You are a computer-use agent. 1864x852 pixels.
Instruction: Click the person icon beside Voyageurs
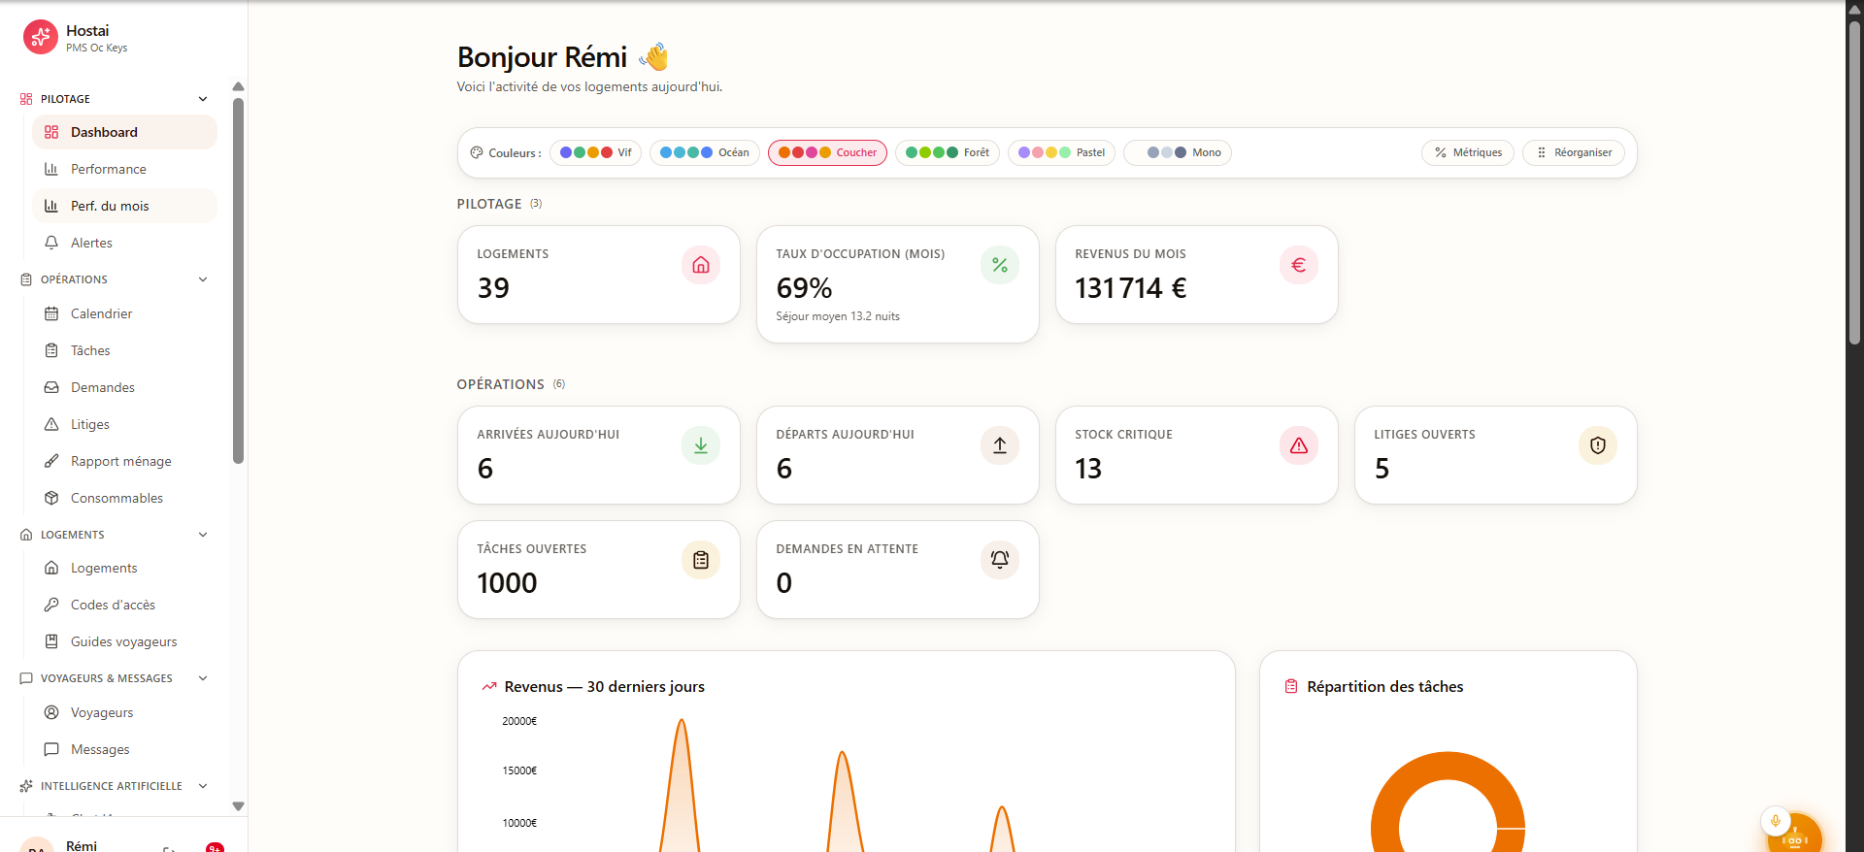click(51, 712)
